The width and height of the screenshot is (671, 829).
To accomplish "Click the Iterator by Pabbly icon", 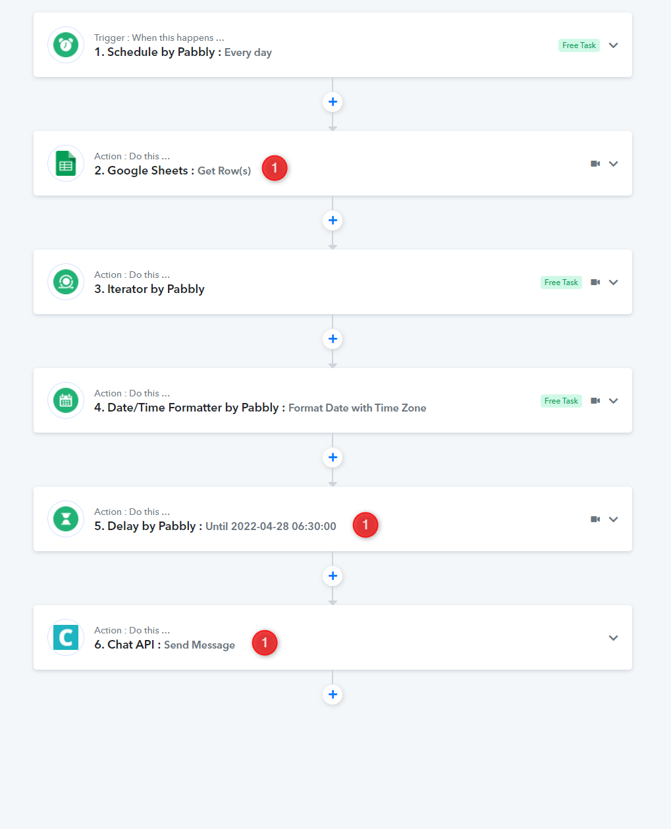I will pyautogui.click(x=66, y=282).
